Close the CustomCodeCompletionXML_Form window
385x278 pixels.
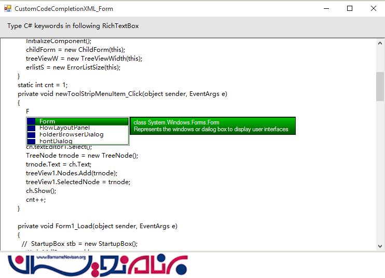coord(374,9)
